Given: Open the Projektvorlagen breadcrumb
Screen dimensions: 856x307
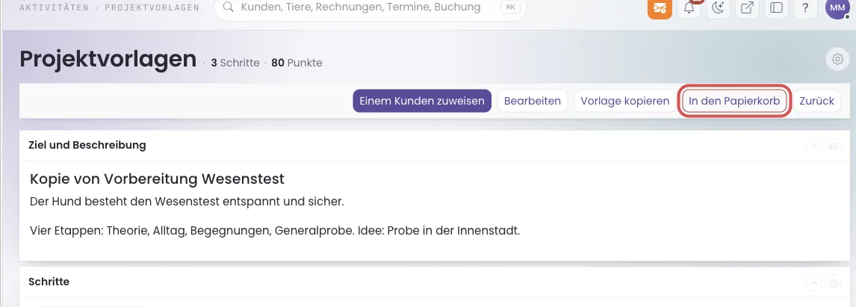Looking at the screenshot, I should 152,7.
